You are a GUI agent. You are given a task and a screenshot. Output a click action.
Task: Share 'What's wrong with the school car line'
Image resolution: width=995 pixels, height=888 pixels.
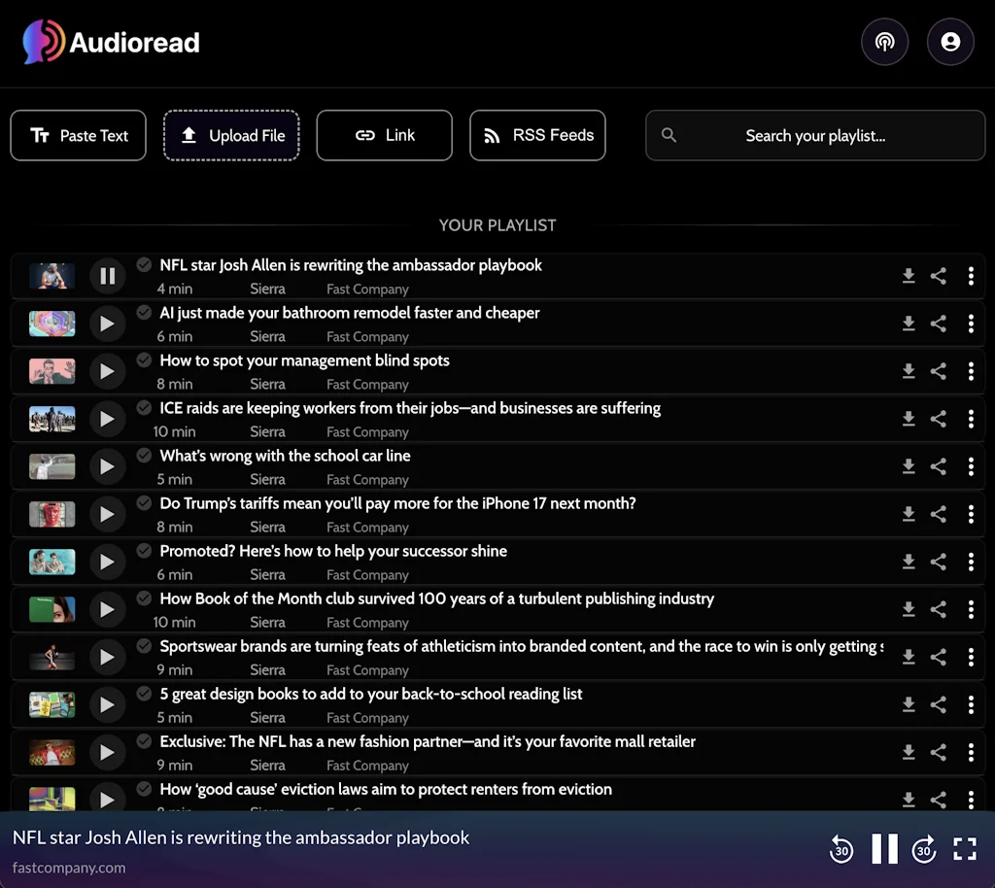(x=939, y=466)
